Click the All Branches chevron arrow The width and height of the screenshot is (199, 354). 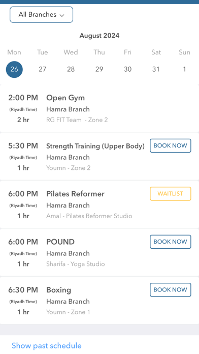coord(62,15)
